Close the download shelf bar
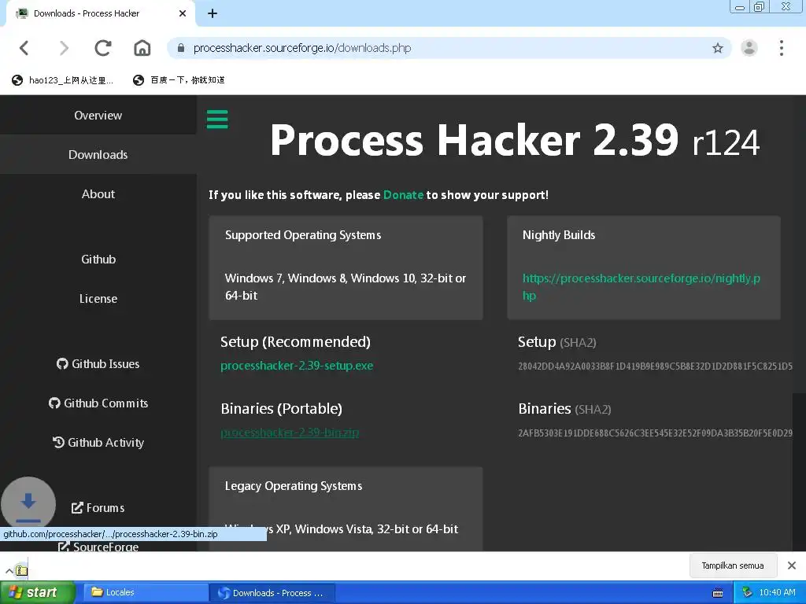Viewport: 806px width, 604px height. coord(792,565)
